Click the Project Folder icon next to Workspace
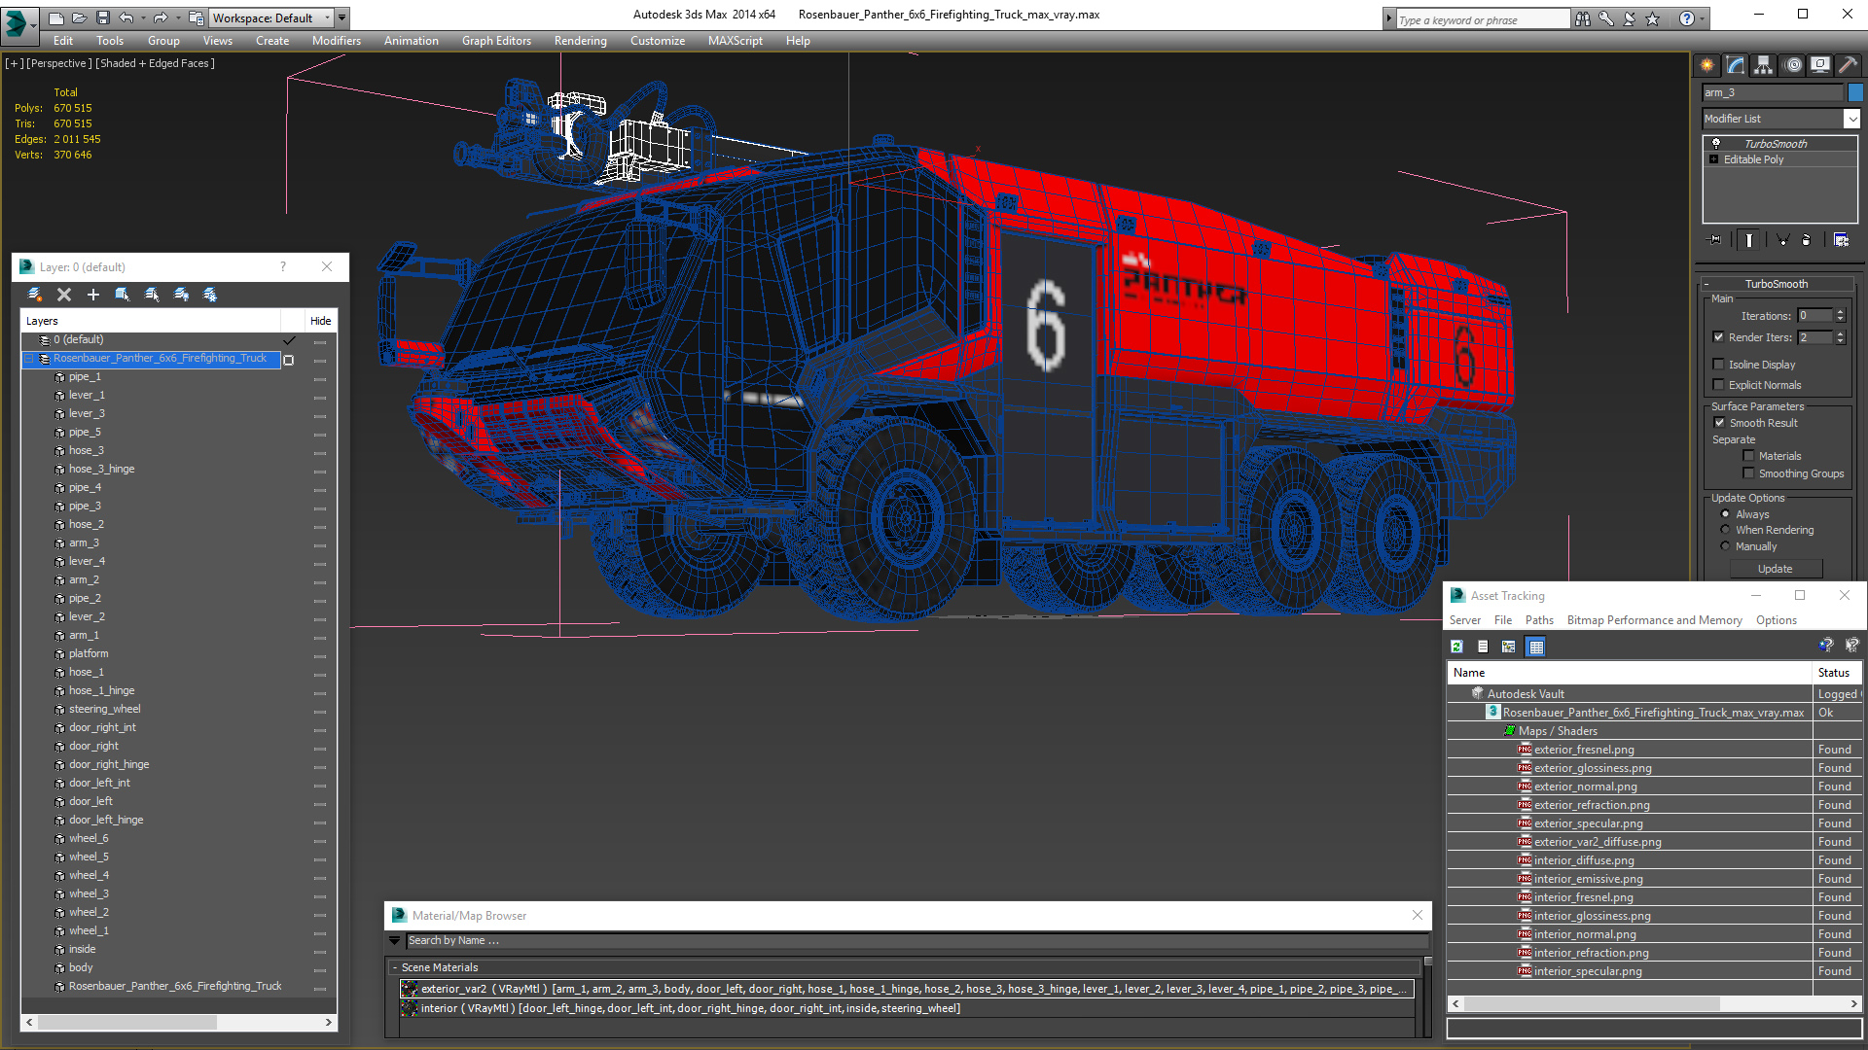 (x=196, y=17)
